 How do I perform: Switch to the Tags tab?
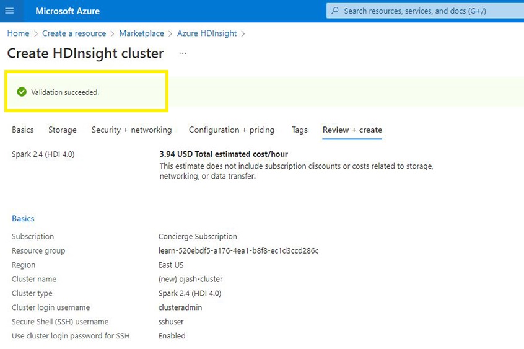click(299, 130)
